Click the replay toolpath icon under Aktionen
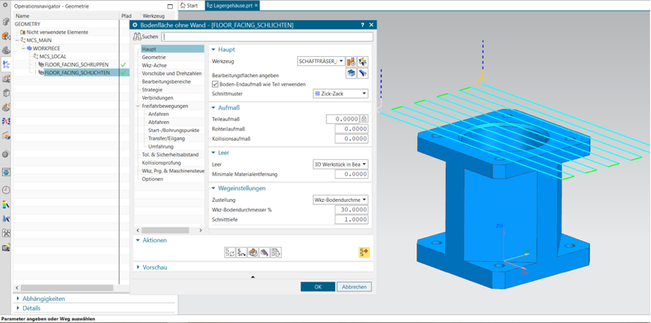 [241, 252]
